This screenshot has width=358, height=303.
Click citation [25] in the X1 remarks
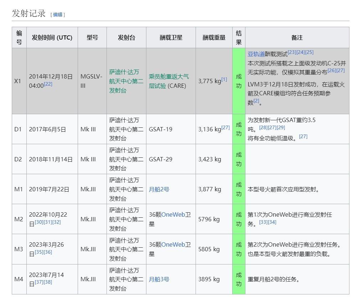[309, 52]
